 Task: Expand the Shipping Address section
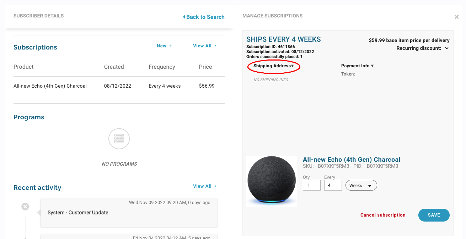pyautogui.click(x=273, y=66)
